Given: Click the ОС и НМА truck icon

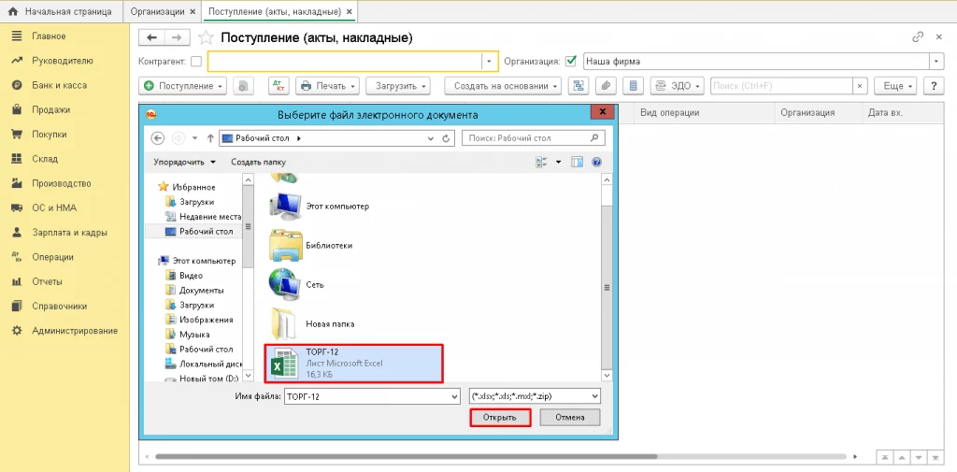Looking at the screenshot, I should [x=17, y=207].
